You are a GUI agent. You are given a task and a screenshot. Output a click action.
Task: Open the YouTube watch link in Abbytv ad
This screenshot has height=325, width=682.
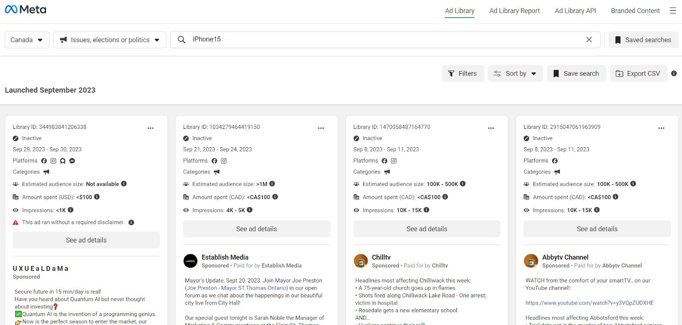click(x=590, y=303)
